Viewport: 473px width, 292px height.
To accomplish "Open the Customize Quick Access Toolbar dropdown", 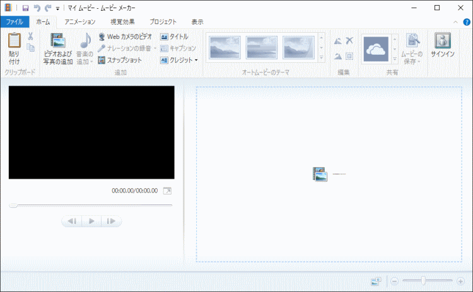I will click(57, 8).
